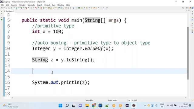Maximize the editor pane
Screen dimensions: 194x109
pos(189,11)
